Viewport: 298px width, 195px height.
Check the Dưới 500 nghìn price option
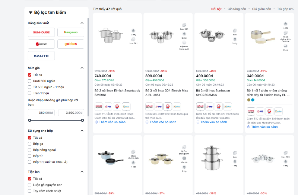point(30,81)
